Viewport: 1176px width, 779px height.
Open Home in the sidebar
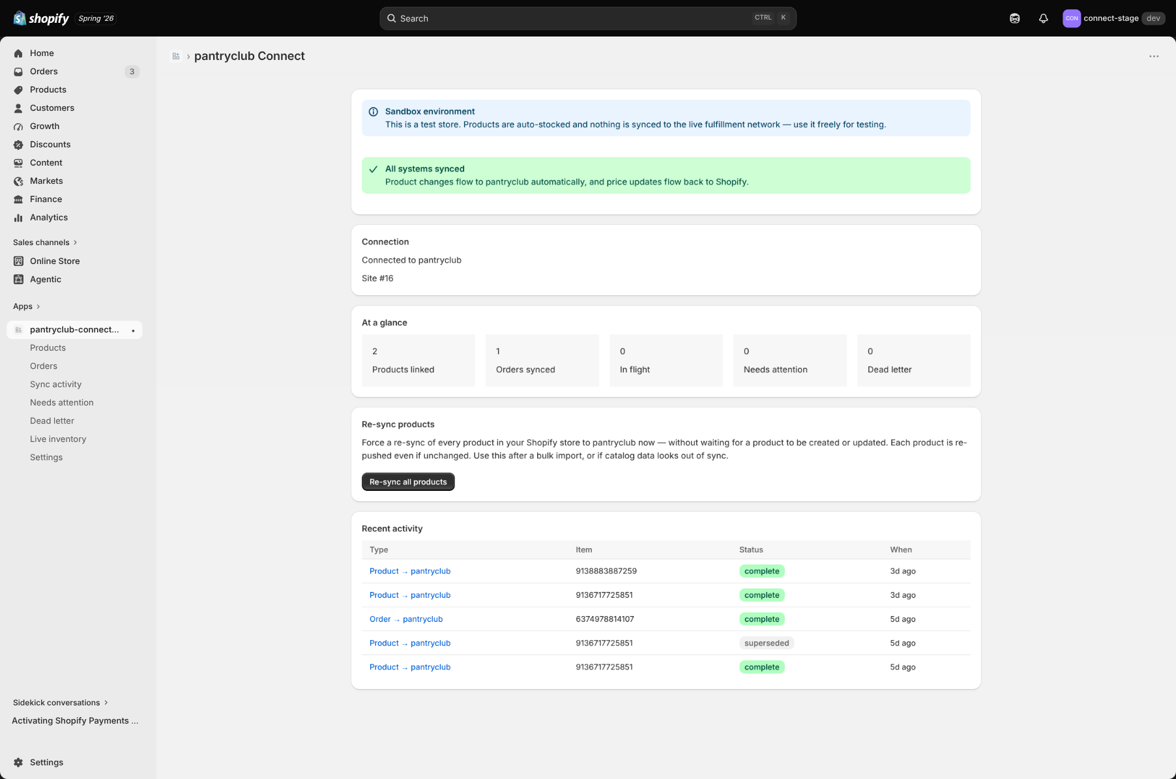tap(74, 53)
